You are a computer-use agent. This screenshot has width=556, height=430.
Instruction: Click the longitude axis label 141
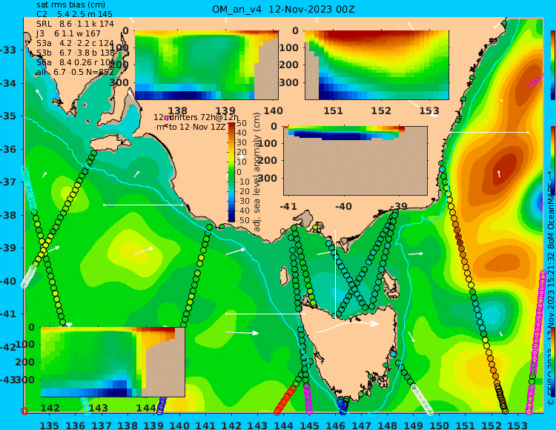click(x=205, y=425)
